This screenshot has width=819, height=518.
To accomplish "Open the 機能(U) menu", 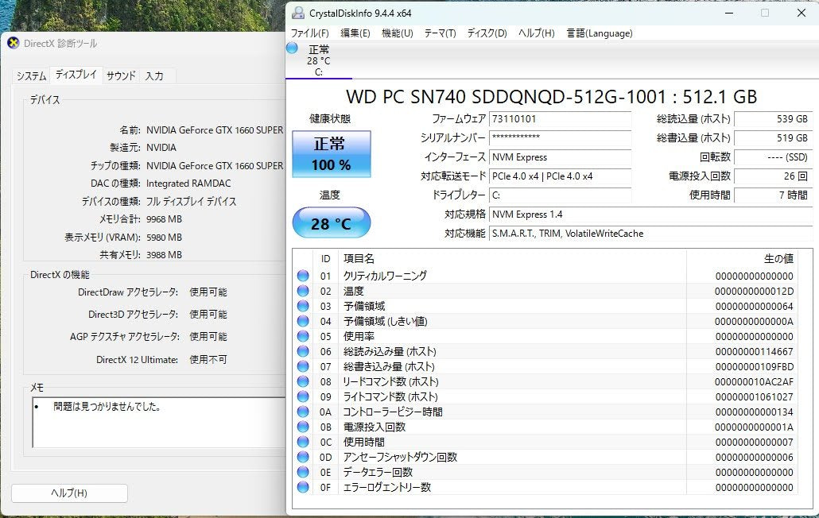I will (x=398, y=33).
